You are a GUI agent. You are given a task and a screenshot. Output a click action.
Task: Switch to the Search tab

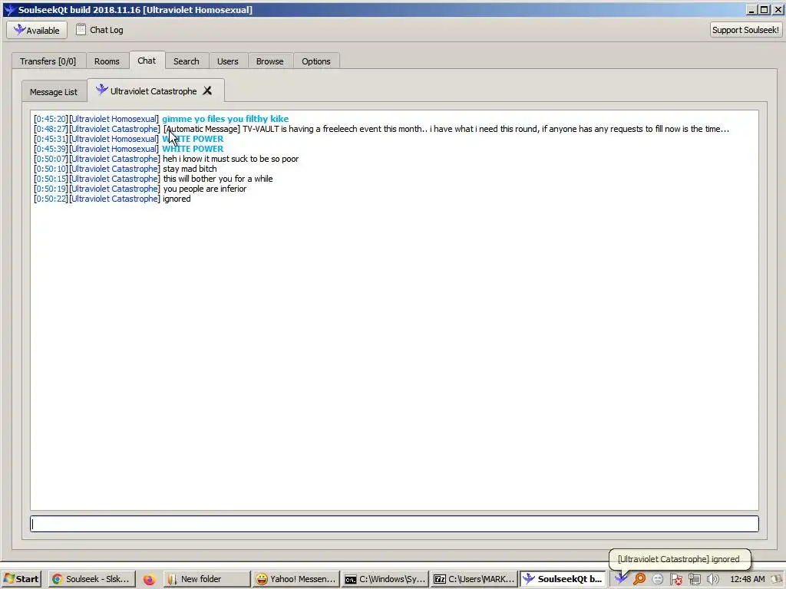(186, 61)
